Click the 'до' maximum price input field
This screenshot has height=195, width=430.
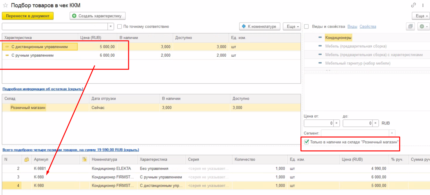pos(357,123)
